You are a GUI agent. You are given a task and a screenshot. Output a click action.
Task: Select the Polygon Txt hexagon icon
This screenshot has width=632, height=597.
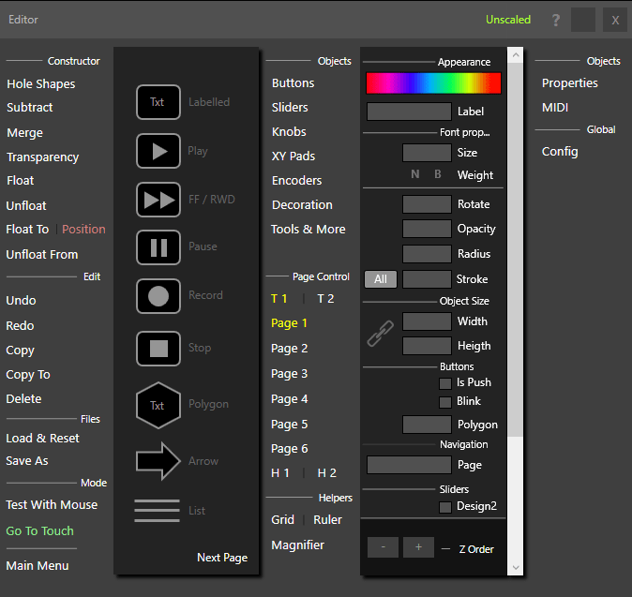tap(158, 405)
